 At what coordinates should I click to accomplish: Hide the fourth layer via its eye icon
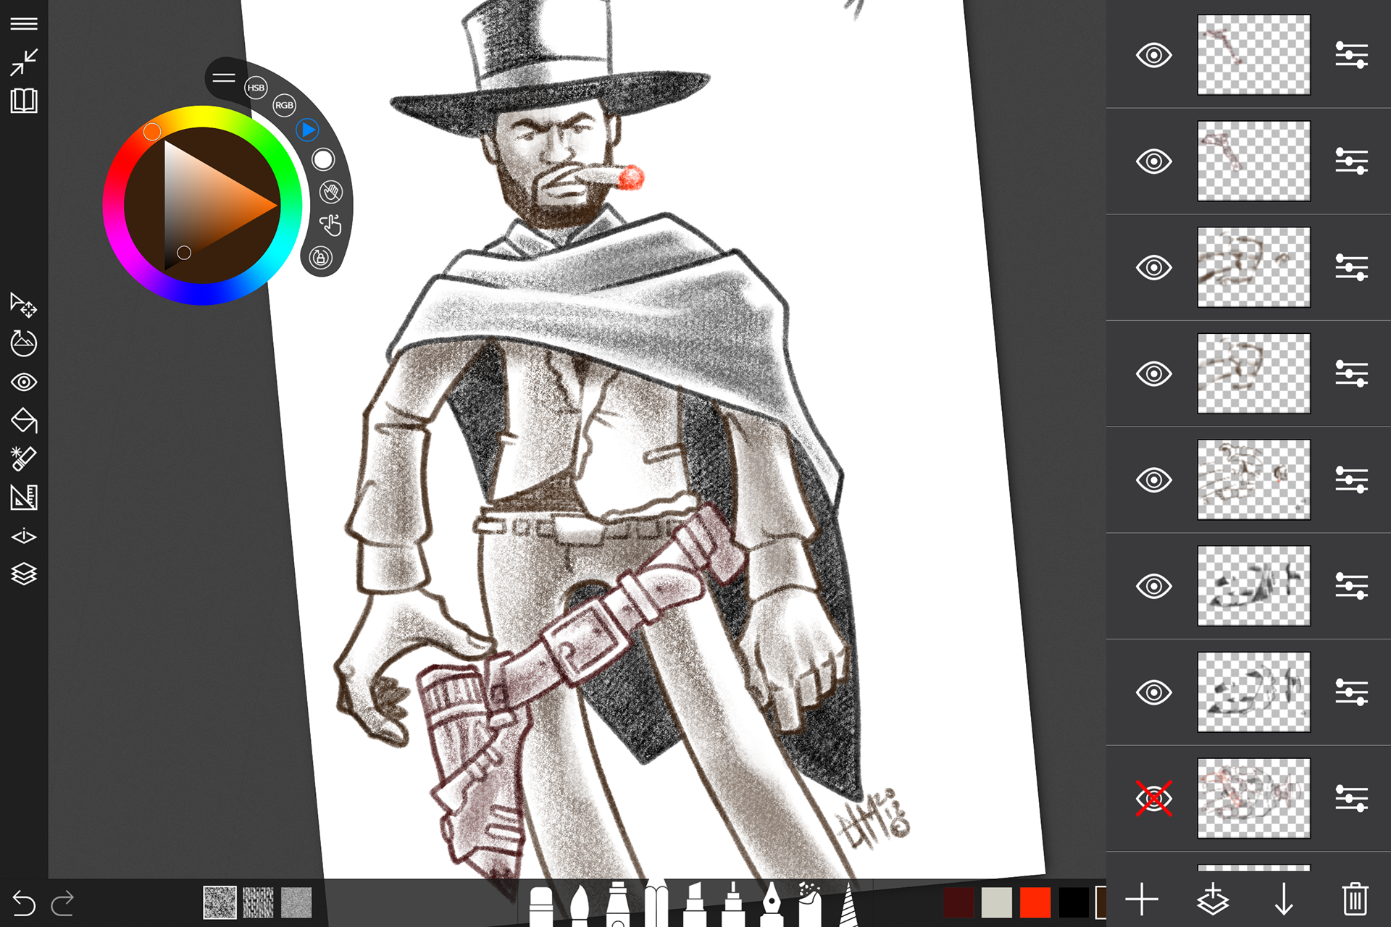pos(1154,374)
